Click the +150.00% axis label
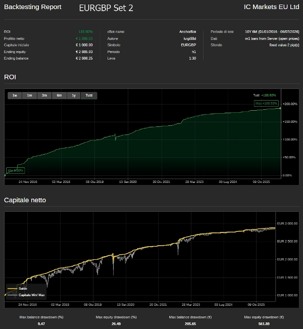303x329 pixels. click(x=290, y=122)
